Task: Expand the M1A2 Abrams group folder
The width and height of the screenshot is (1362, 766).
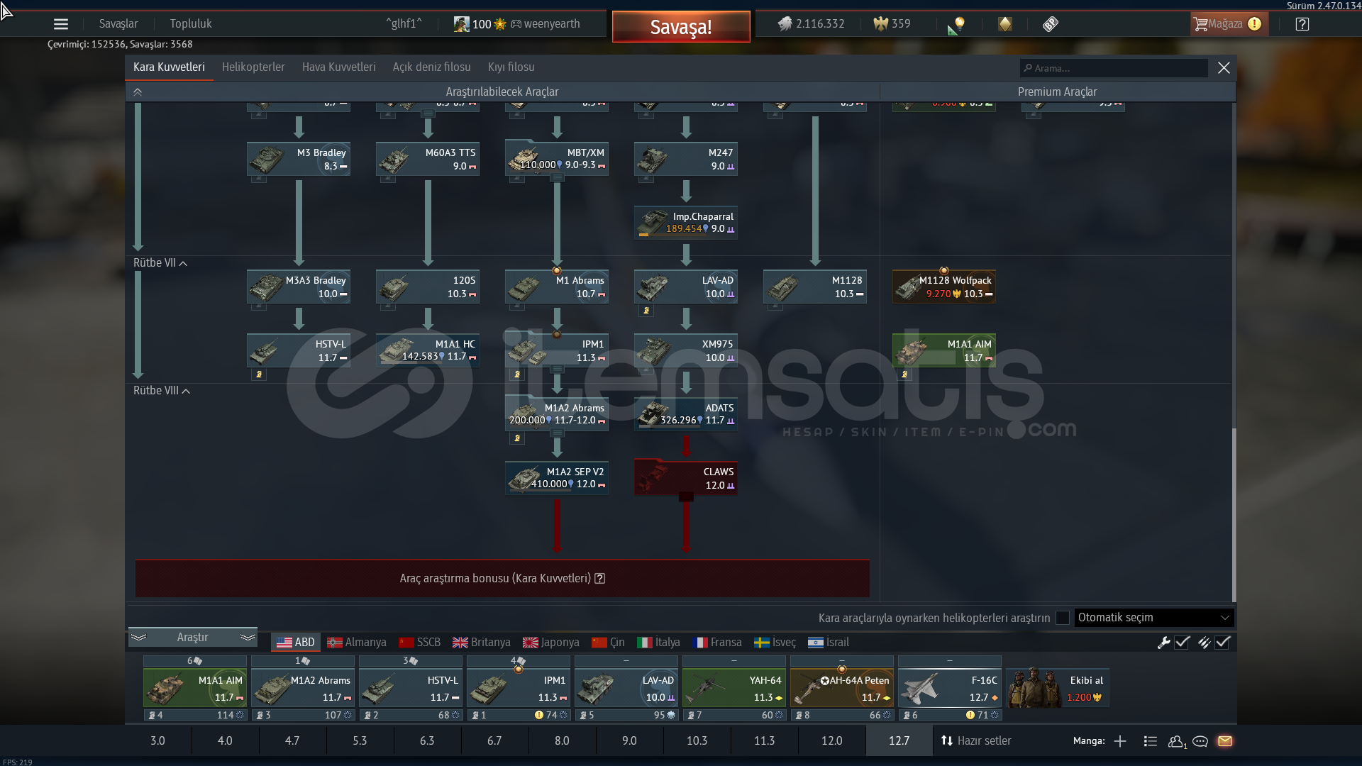Action: pos(558,433)
